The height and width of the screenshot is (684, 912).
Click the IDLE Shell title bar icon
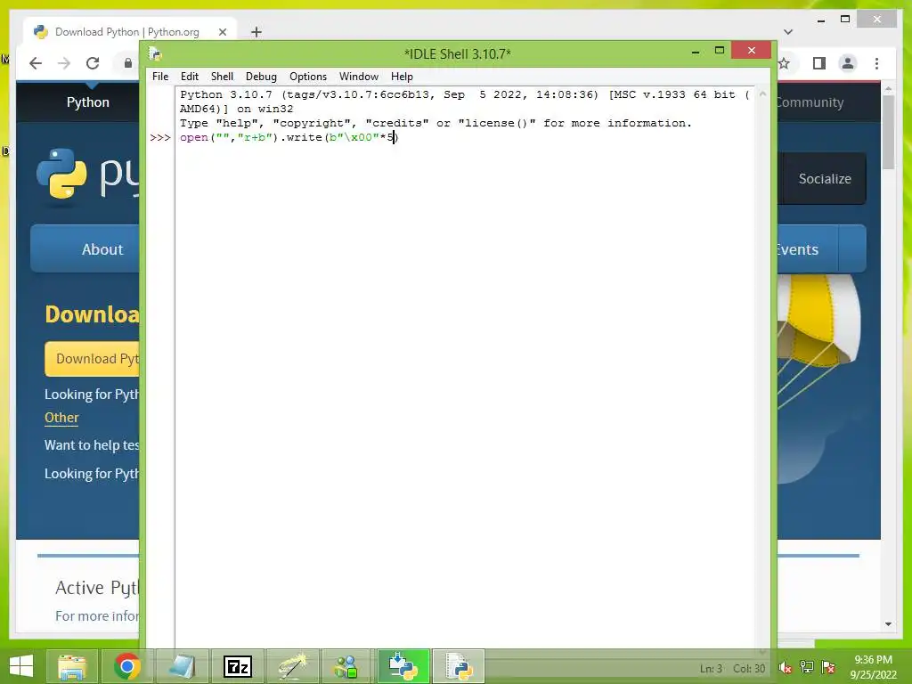(155, 54)
